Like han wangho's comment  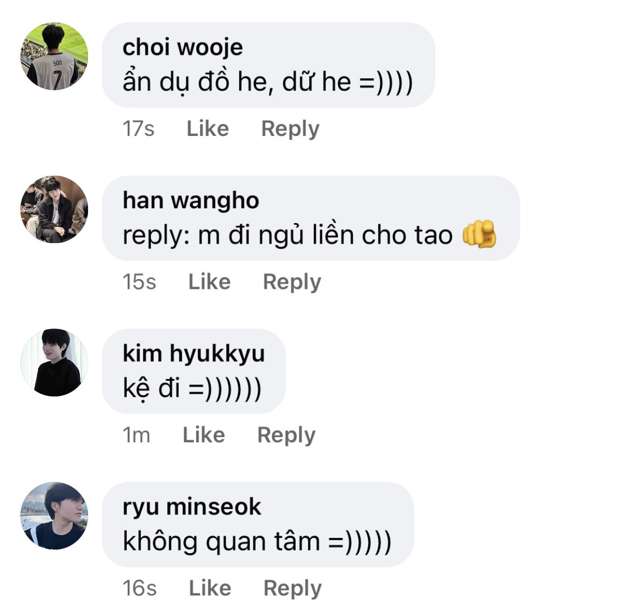click(209, 282)
